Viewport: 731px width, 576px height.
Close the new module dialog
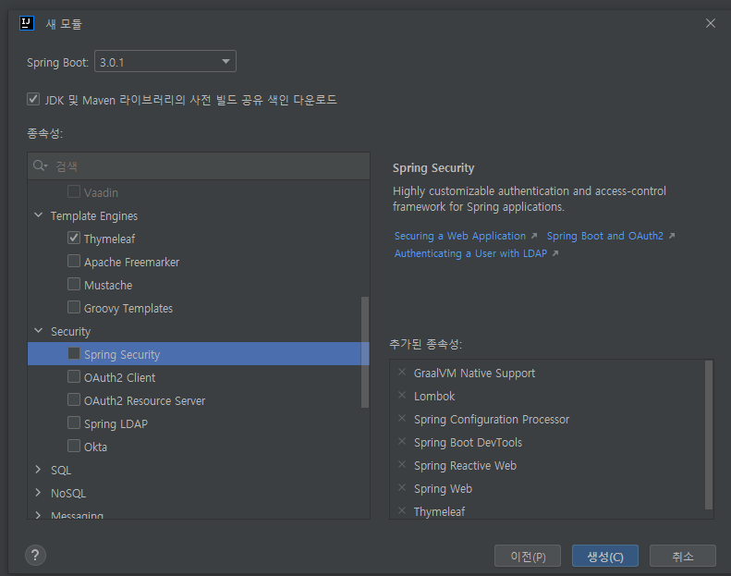pos(710,23)
